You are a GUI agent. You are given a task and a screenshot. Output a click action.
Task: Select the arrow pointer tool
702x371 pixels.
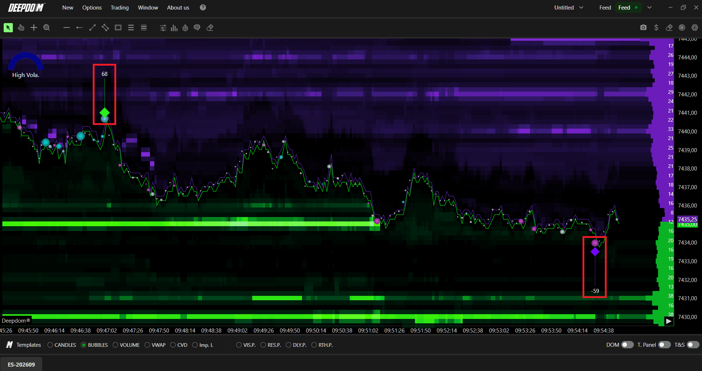8,27
